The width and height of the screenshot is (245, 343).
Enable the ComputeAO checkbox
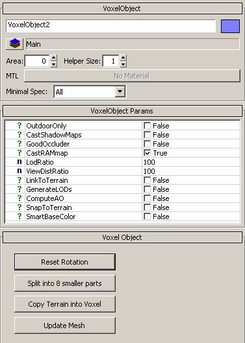[147, 198]
